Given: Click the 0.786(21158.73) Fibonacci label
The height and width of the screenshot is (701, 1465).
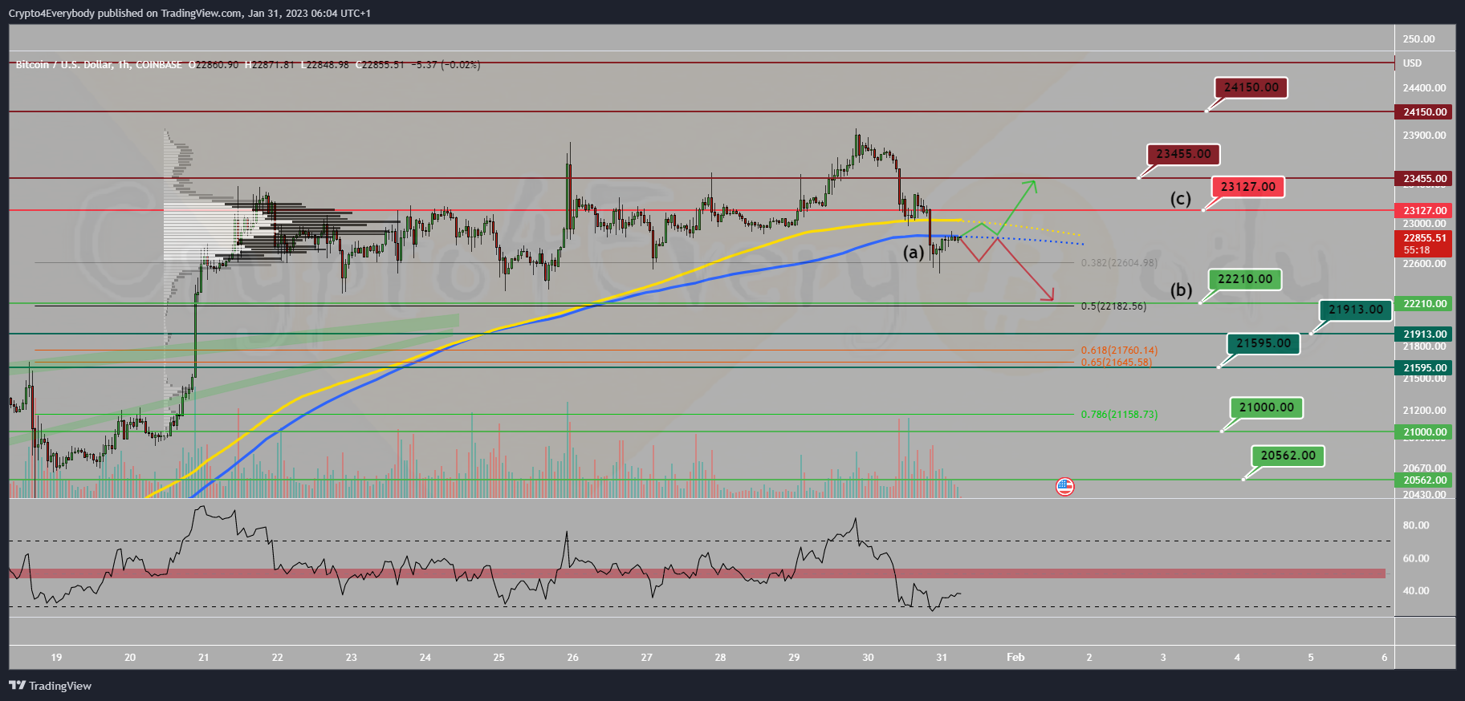Looking at the screenshot, I should tap(1119, 415).
